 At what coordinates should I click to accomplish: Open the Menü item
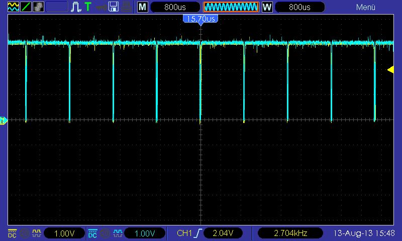point(366,7)
